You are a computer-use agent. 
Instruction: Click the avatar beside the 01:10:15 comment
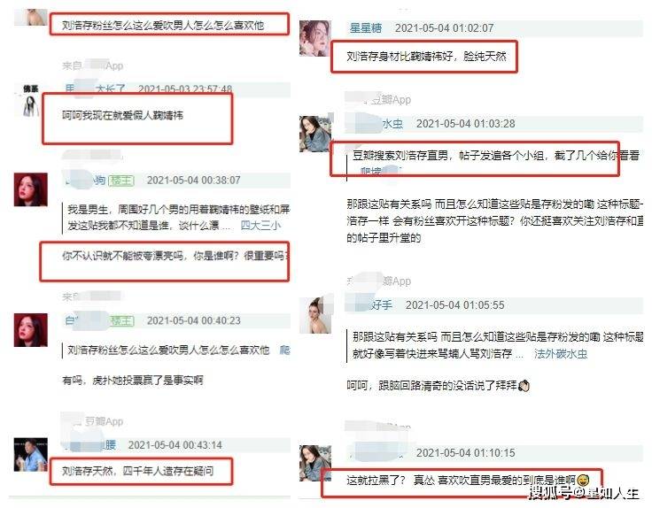click(x=315, y=463)
